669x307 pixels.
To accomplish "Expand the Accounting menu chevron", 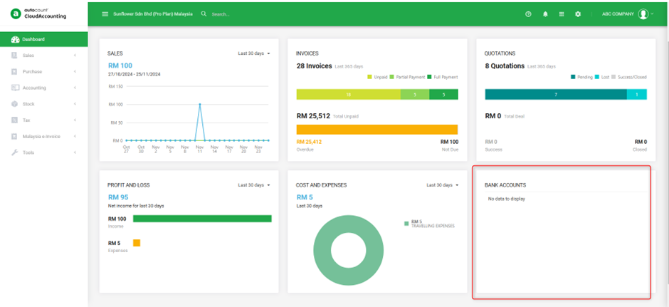I will coord(75,88).
